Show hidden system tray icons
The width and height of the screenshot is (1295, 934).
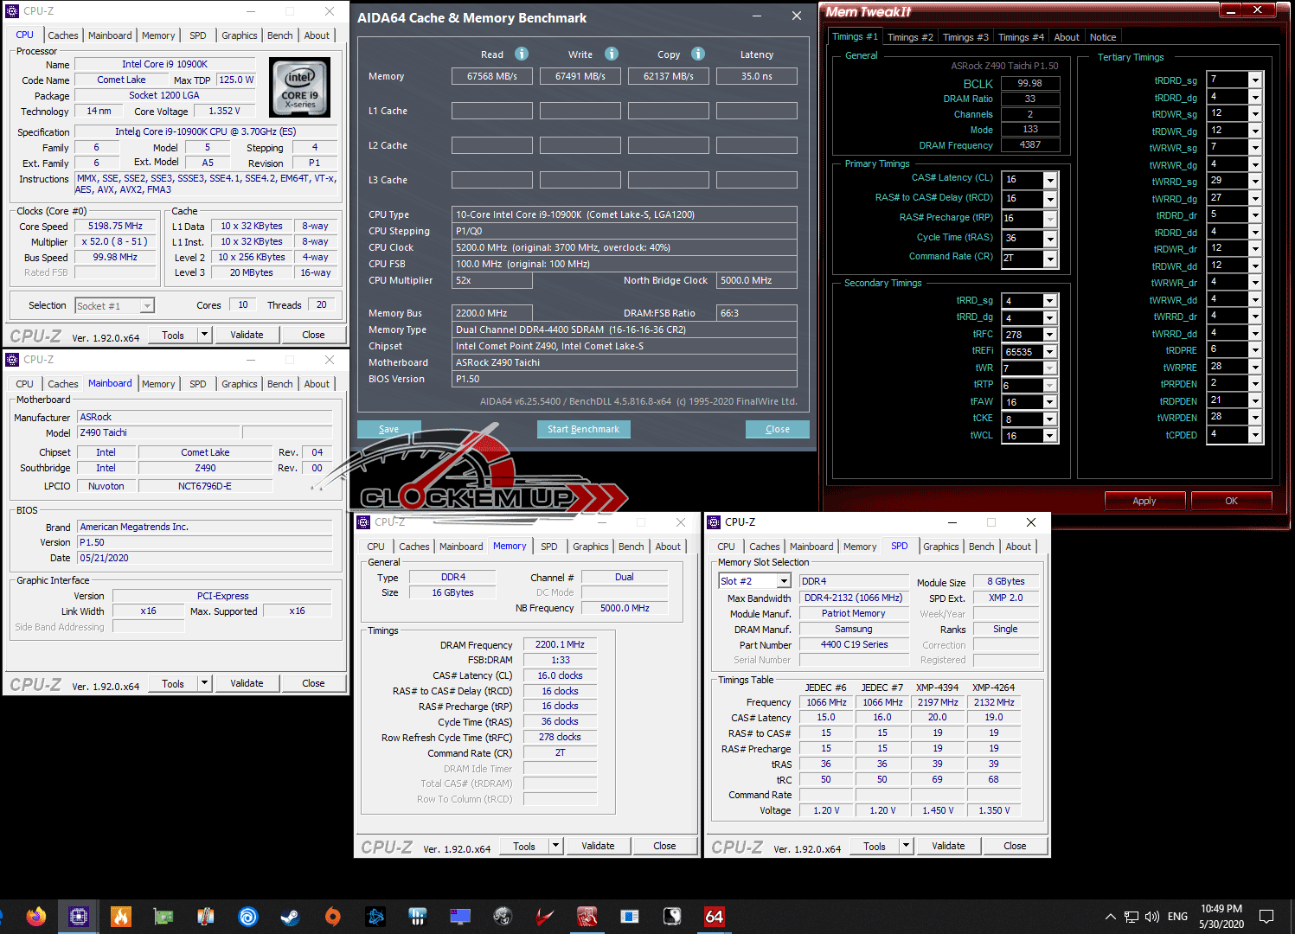point(1110,917)
